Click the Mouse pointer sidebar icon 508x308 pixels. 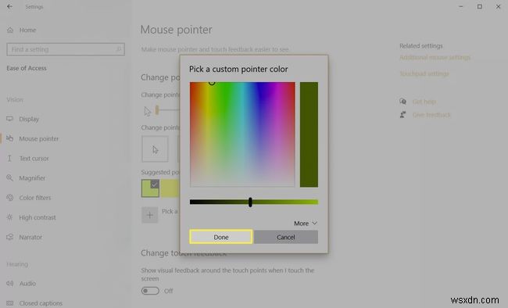coord(9,138)
